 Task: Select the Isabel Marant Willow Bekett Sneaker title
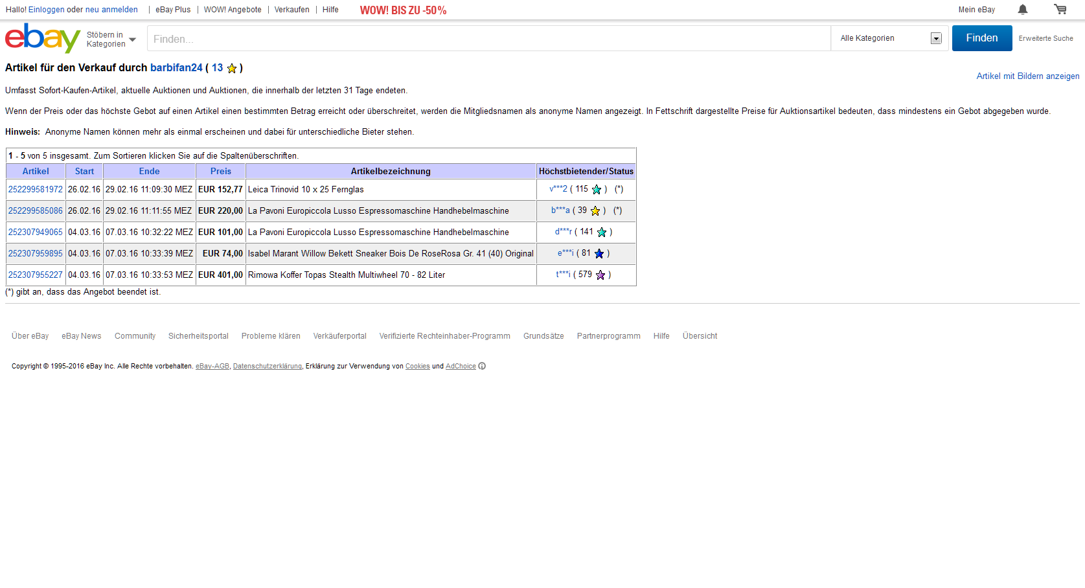[391, 254]
